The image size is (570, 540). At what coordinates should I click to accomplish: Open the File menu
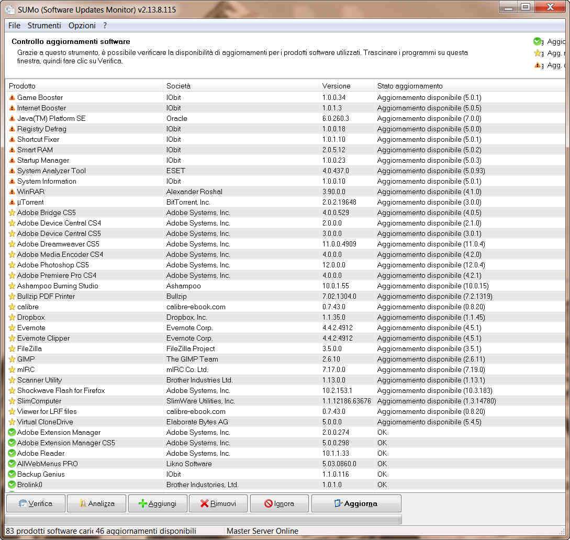click(15, 26)
